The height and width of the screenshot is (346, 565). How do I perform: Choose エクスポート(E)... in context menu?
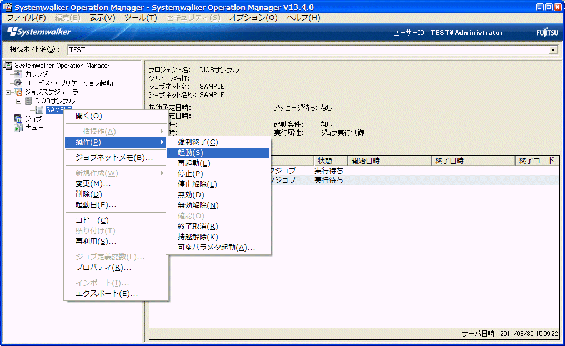pyautogui.click(x=116, y=294)
